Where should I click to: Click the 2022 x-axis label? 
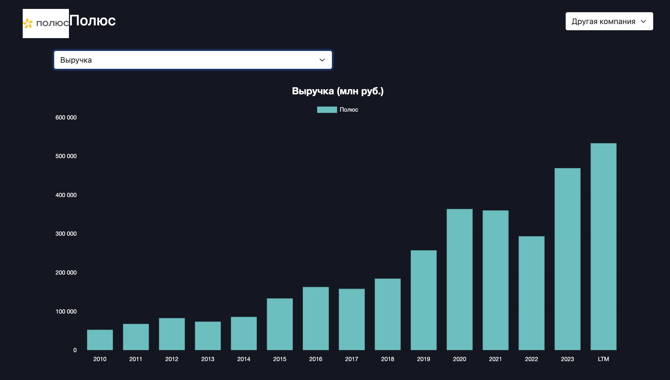click(531, 359)
